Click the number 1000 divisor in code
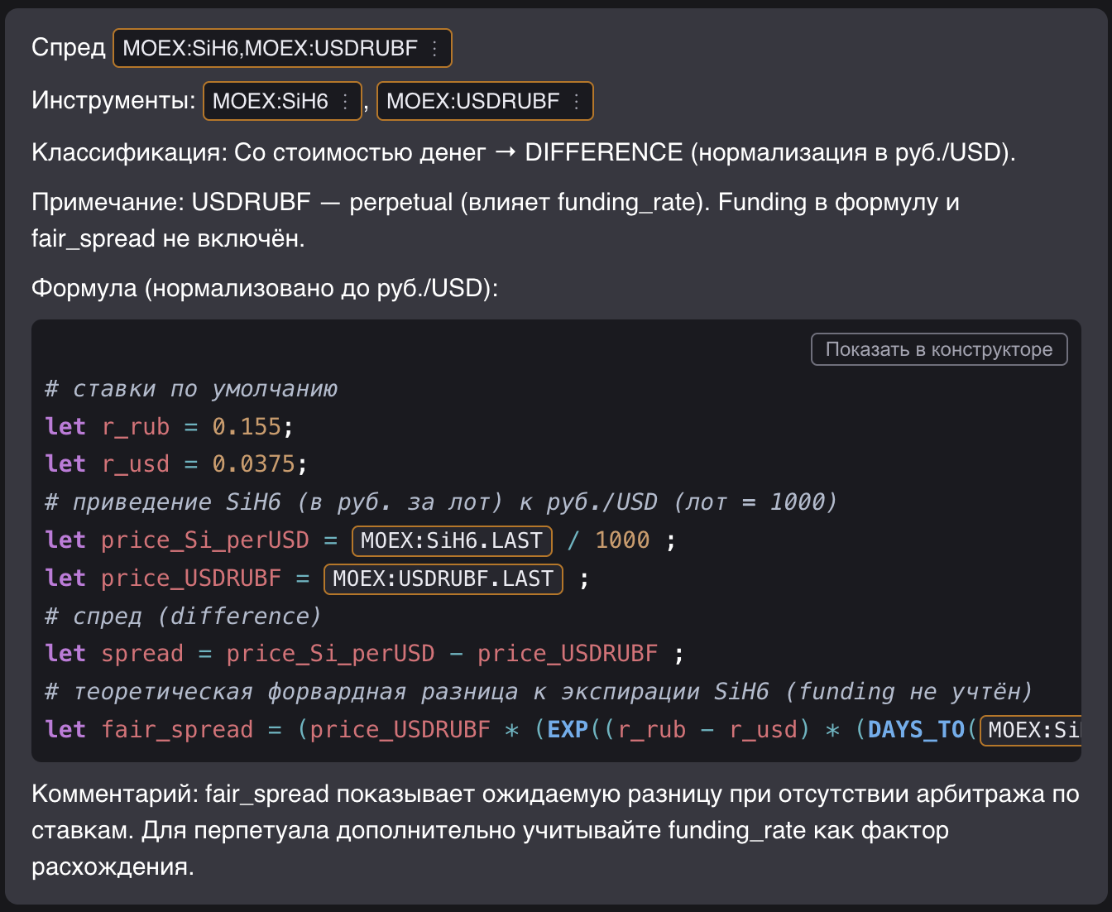Image resolution: width=1112 pixels, height=912 pixels. pyautogui.click(x=622, y=540)
